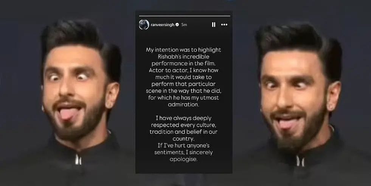The width and height of the screenshot is (371, 186).
Task: Click the 'tradition and belief in our' line
Action: (x=183, y=132)
